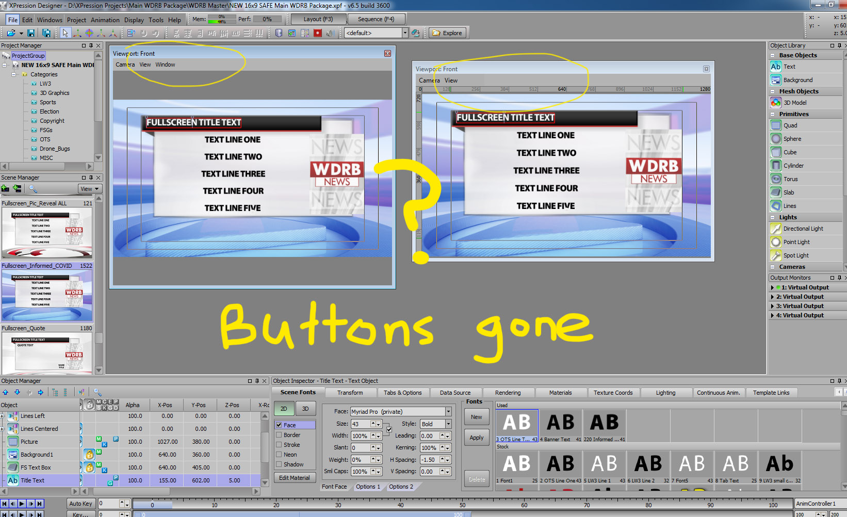
Task: Switch to the Transform tab
Action: click(350, 393)
